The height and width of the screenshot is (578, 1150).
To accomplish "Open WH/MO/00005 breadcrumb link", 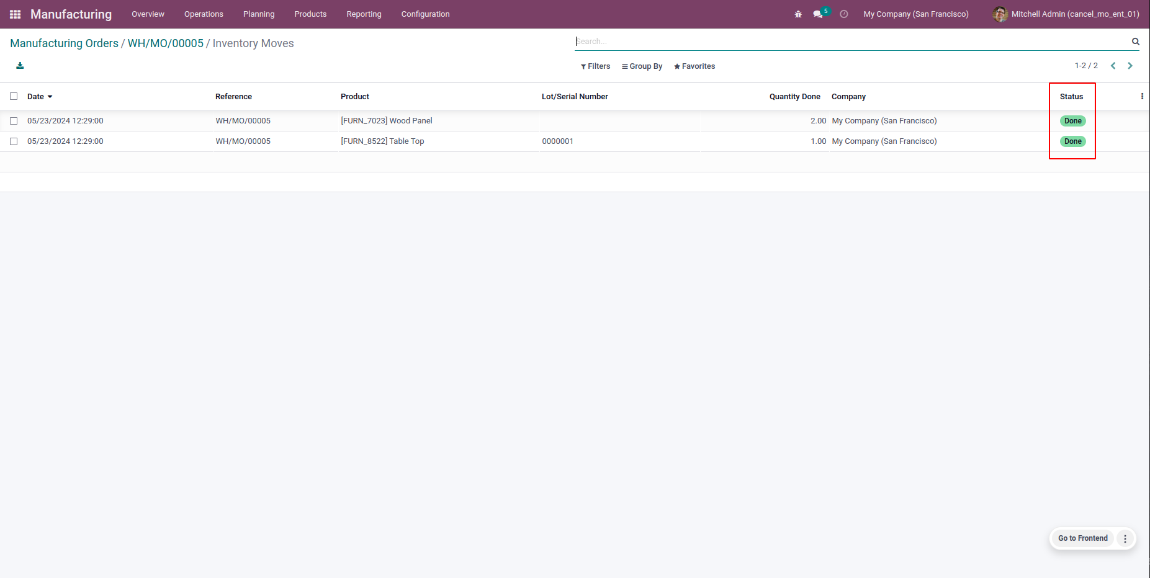I will click(x=166, y=43).
